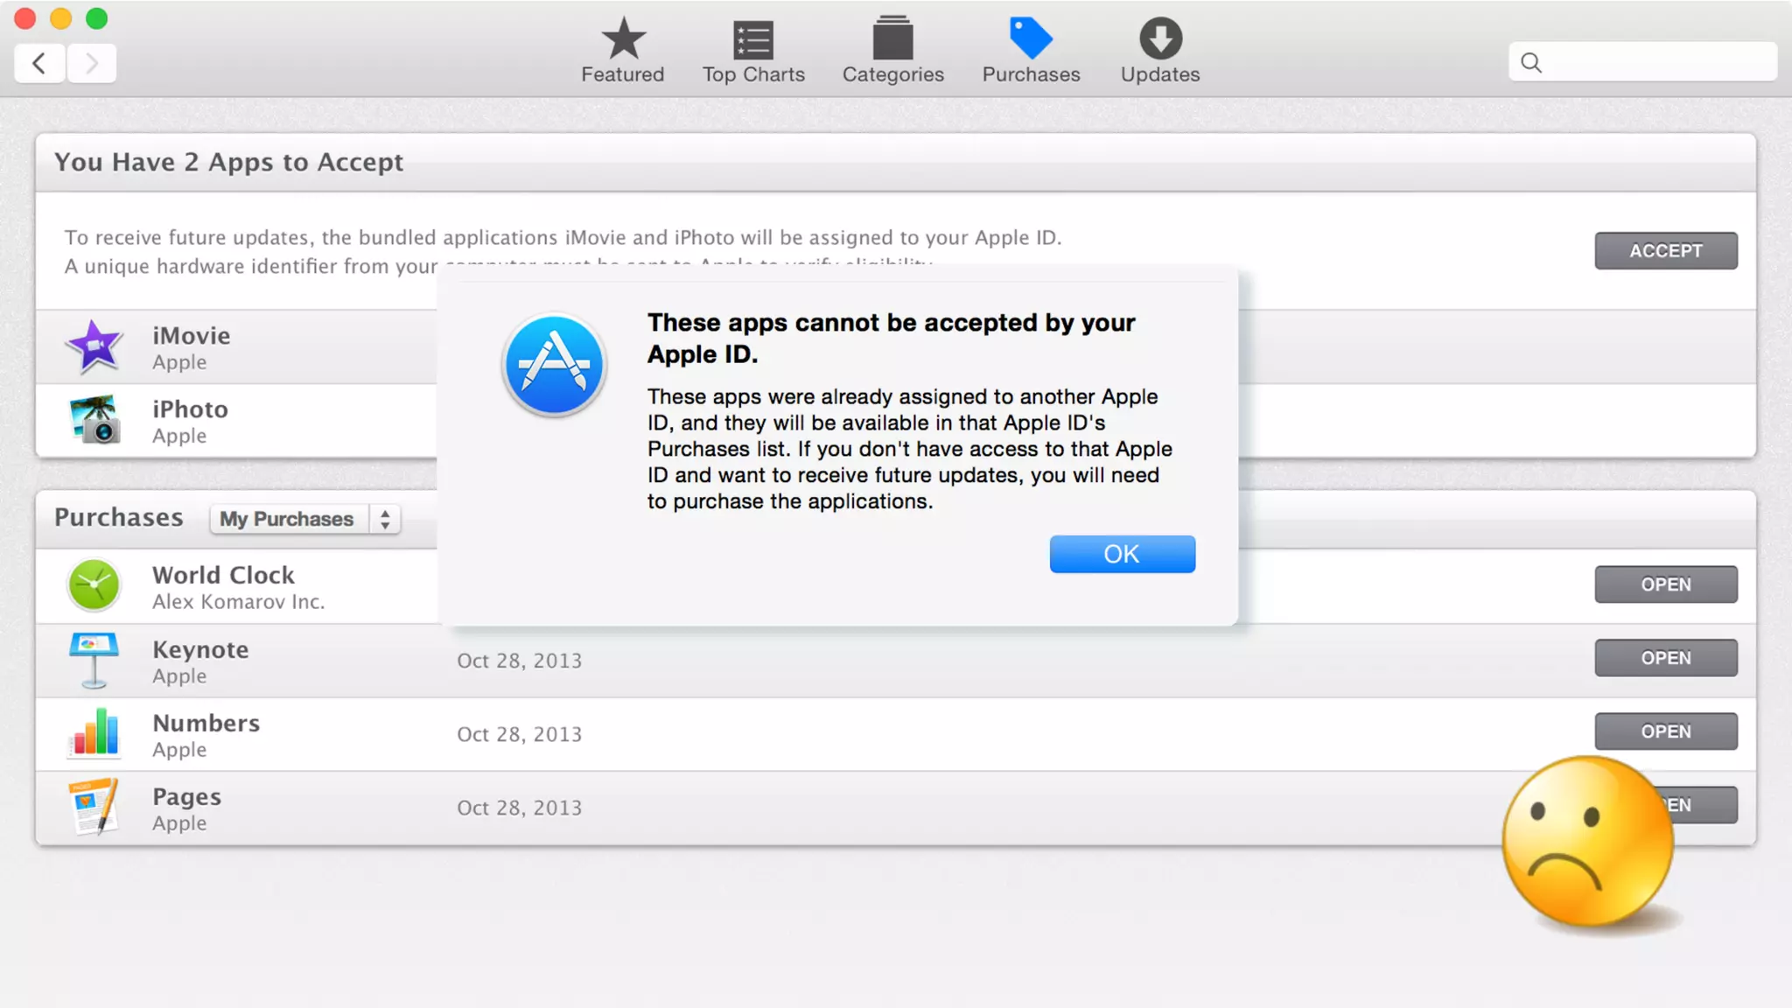Go back with the left chevron

39,63
